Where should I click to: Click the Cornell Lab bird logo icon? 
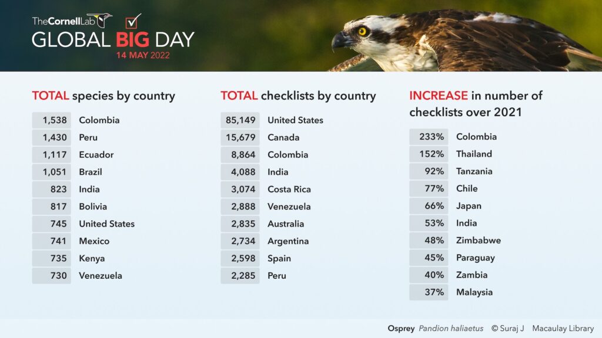click(103, 21)
